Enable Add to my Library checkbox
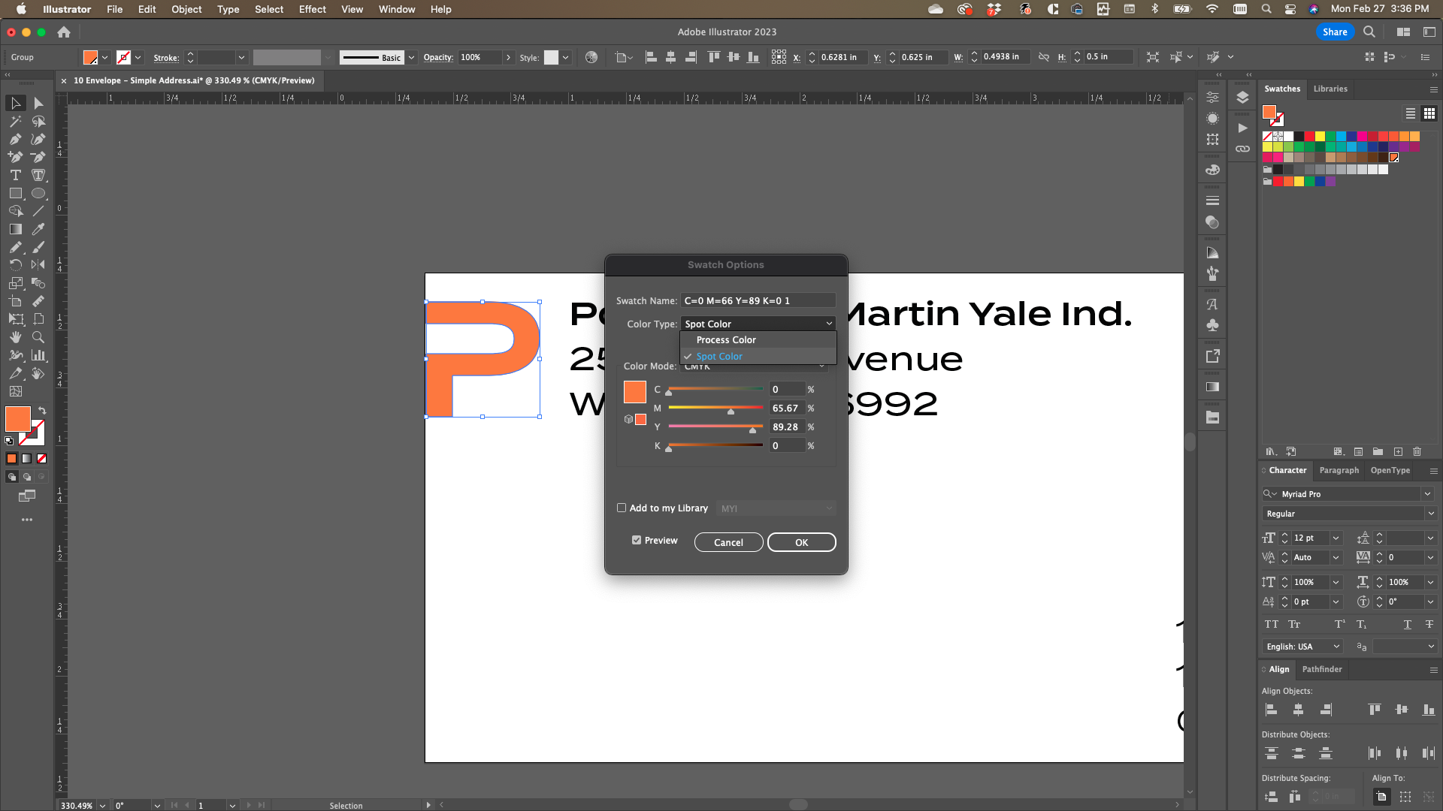Image resolution: width=1443 pixels, height=811 pixels. [622, 508]
